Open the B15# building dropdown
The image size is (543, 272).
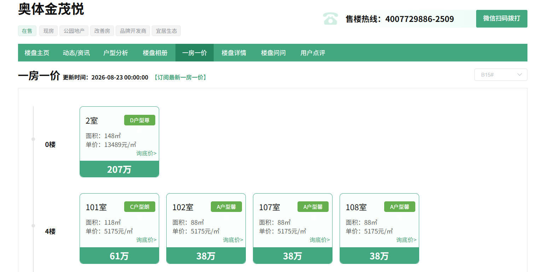501,75
